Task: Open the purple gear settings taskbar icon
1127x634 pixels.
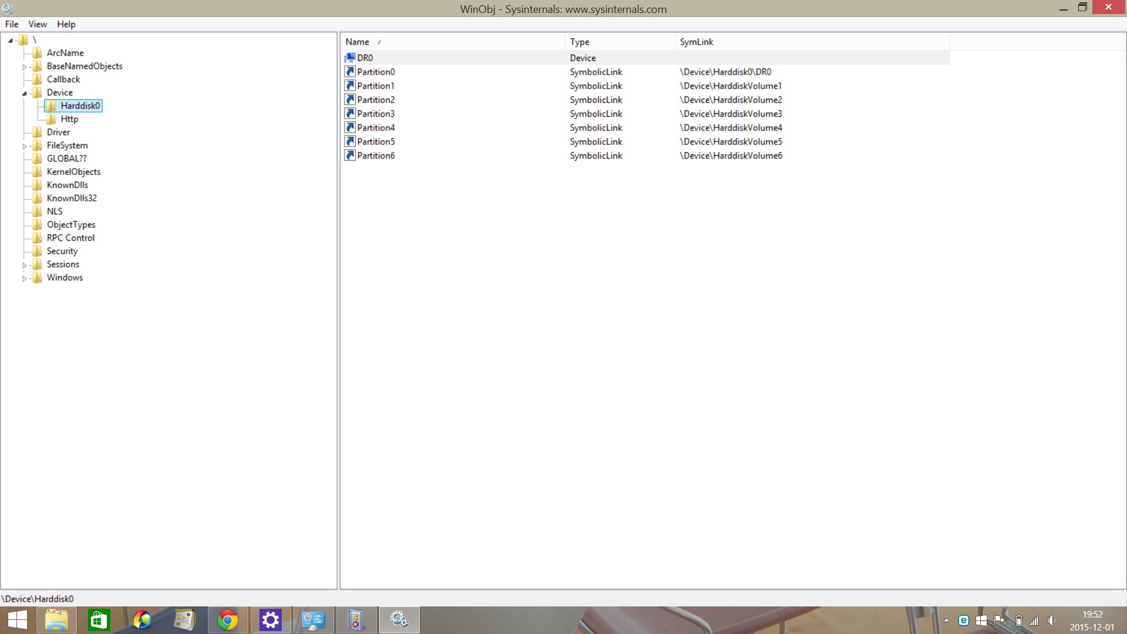Action: click(271, 620)
